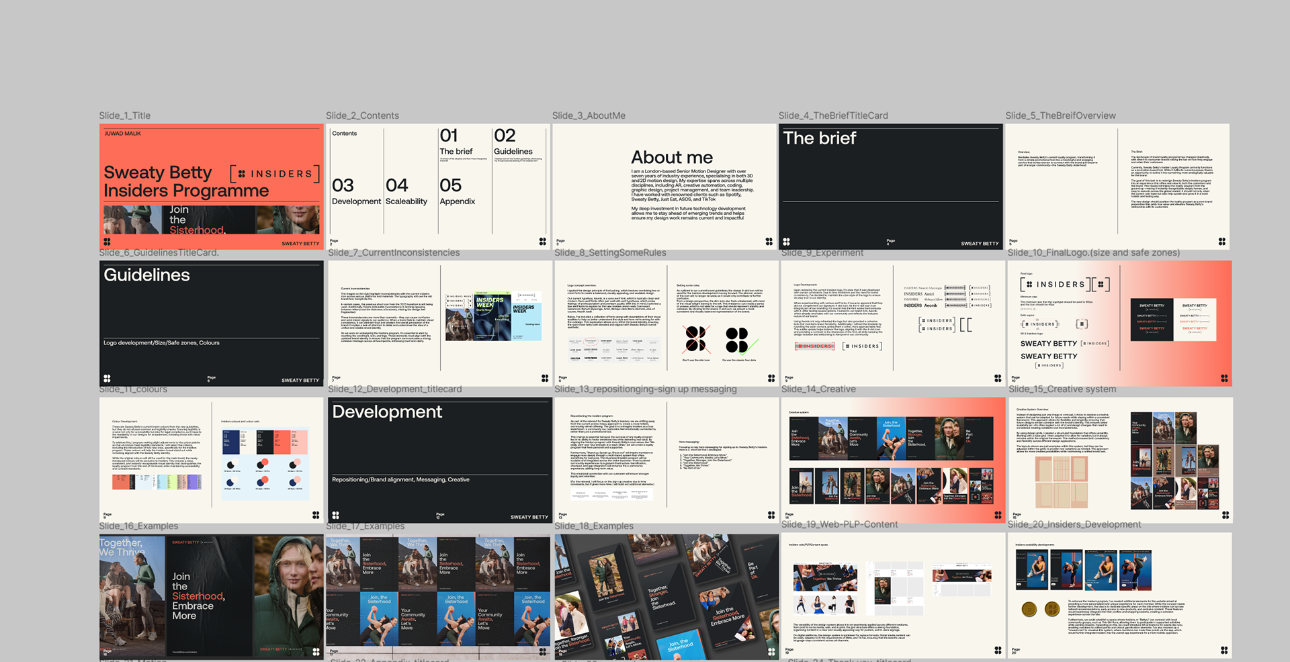This screenshot has width=1290, height=662.
Task: Click the 05 Appendix contents entry
Action: [x=458, y=191]
